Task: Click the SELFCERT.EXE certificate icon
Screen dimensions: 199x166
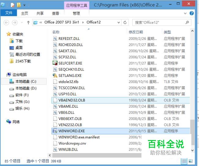Action: coord(55,63)
